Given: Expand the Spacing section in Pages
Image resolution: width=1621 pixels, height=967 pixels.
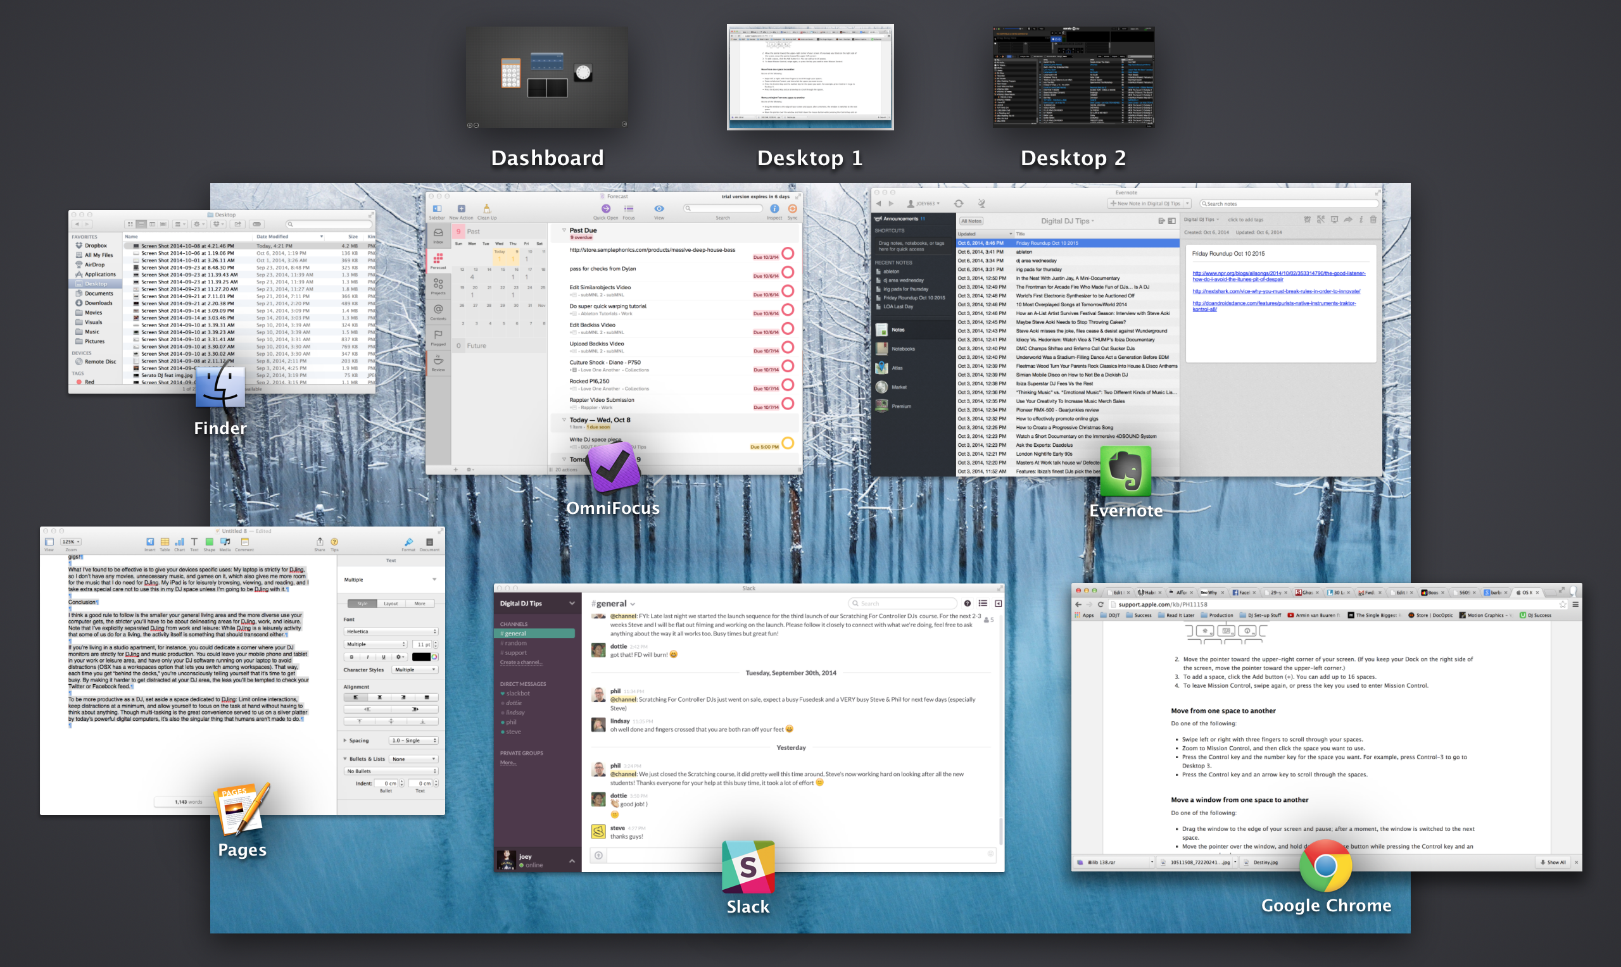Looking at the screenshot, I should [346, 740].
